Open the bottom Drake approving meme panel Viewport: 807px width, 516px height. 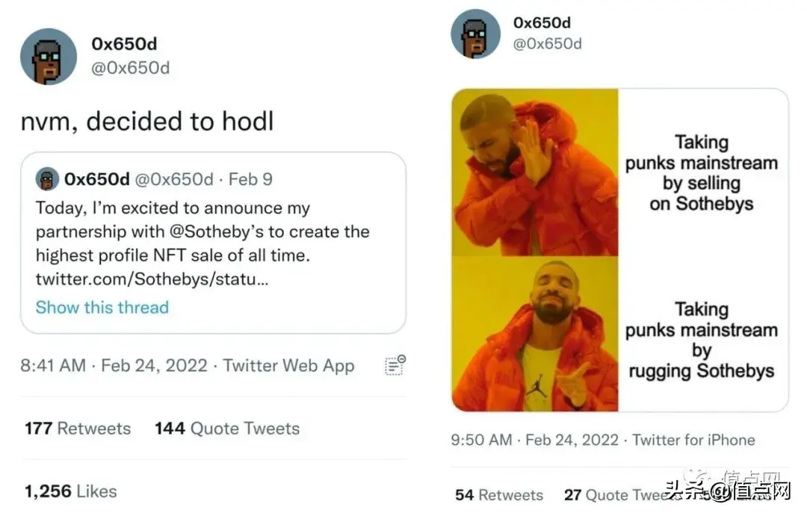click(535, 334)
